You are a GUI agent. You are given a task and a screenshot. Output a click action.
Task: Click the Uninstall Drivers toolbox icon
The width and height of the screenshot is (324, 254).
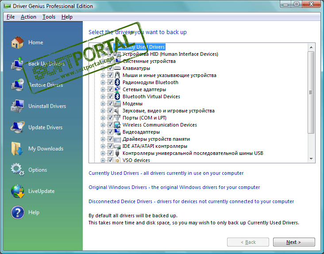[17, 106]
